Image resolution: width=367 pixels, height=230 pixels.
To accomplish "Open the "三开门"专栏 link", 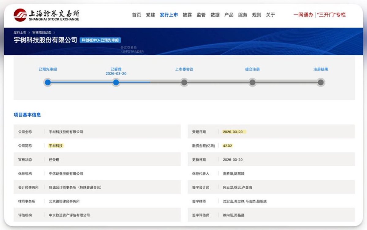I will [x=331, y=15].
